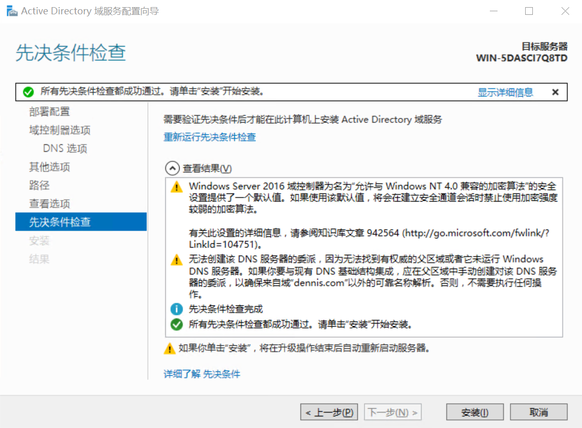The image size is (582, 428).
Task: Click the blue info icon next to 先决条件检查完成
Action: coord(177,308)
